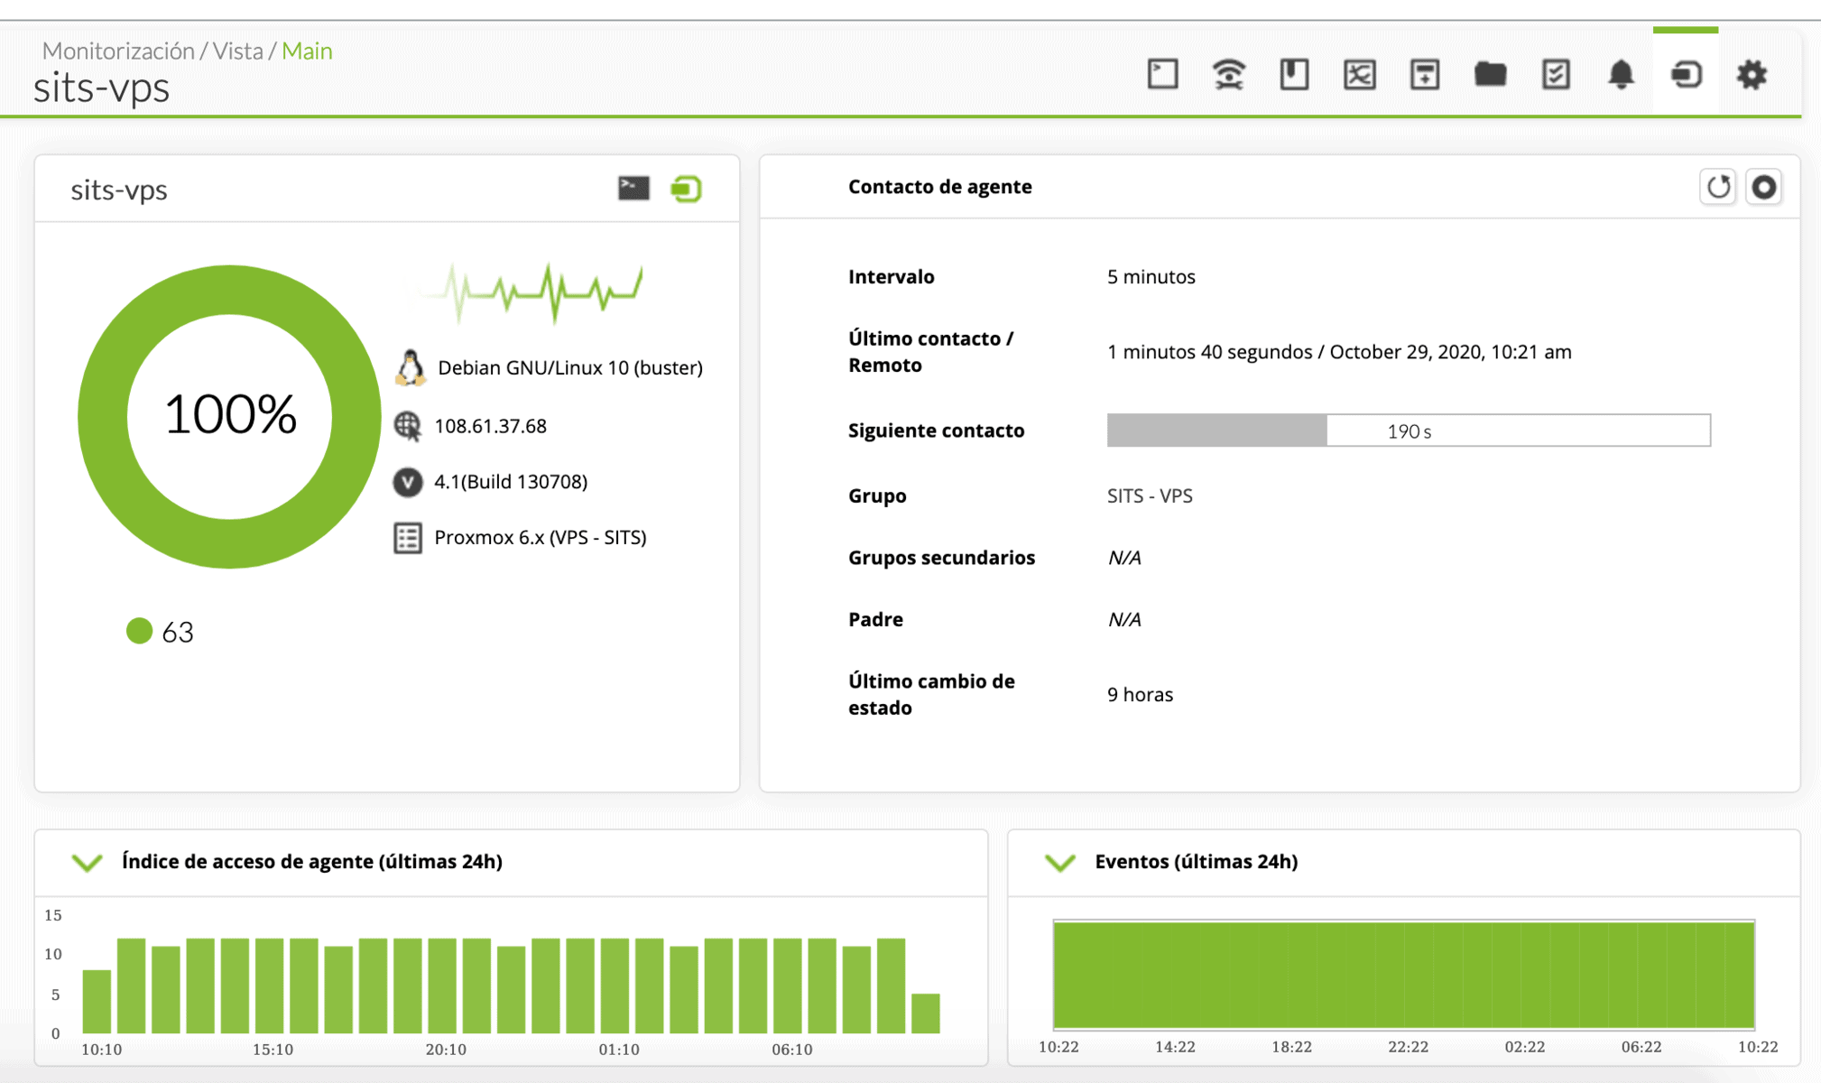
Task: Click the V version icon
Action: click(408, 482)
